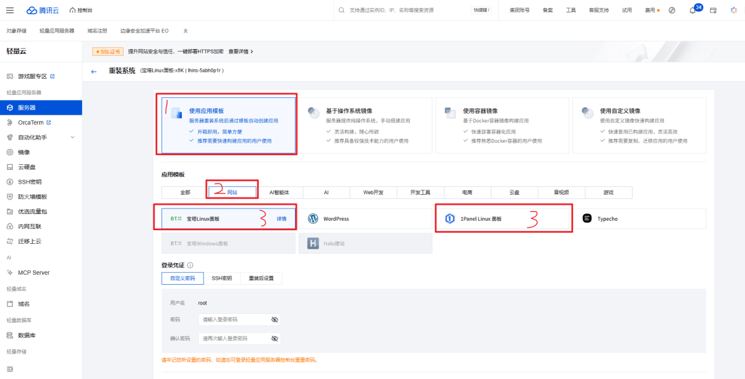This screenshot has height=379, width=745.
Task: Click the notification bell icon
Action: click(x=692, y=11)
